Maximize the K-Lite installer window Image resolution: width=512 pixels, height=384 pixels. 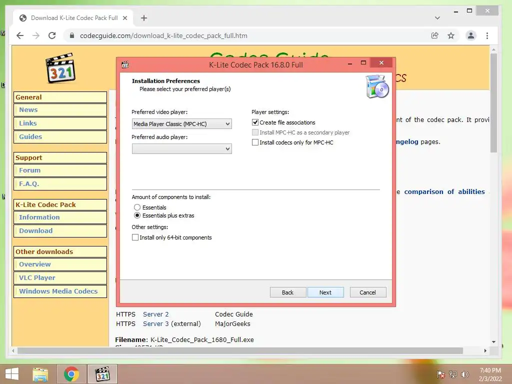pos(363,63)
